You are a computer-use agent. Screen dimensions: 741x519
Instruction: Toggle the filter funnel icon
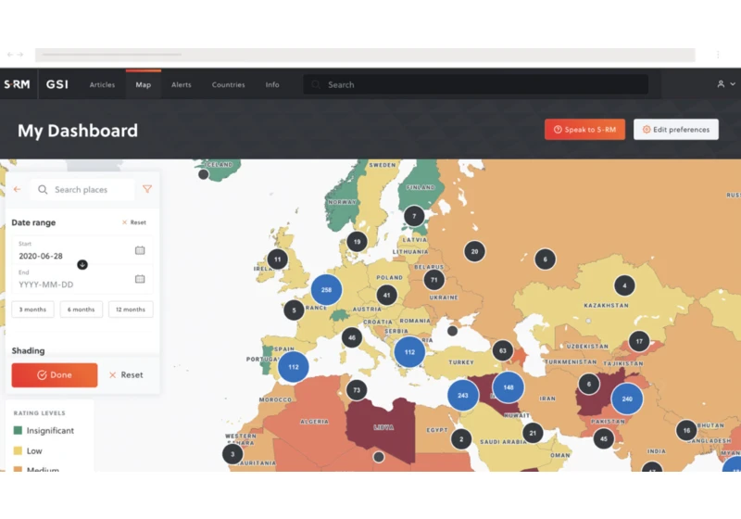147,189
